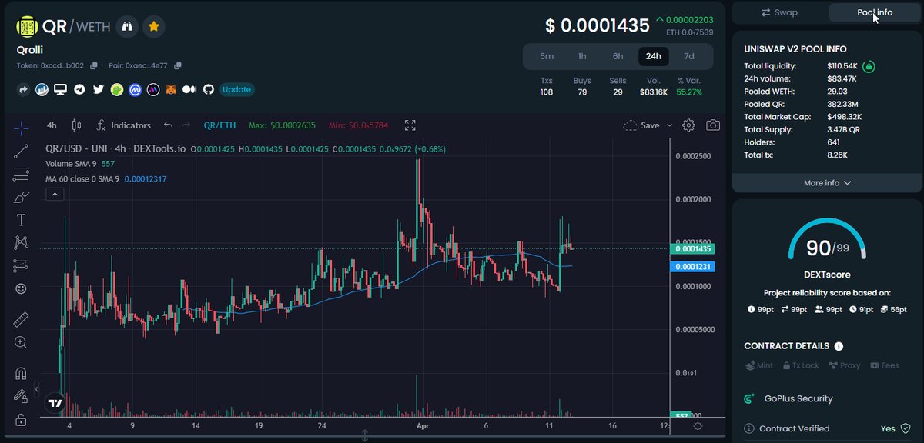This screenshot has height=443, width=924.
Task: Select the 1h stats interval
Action: pos(582,56)
